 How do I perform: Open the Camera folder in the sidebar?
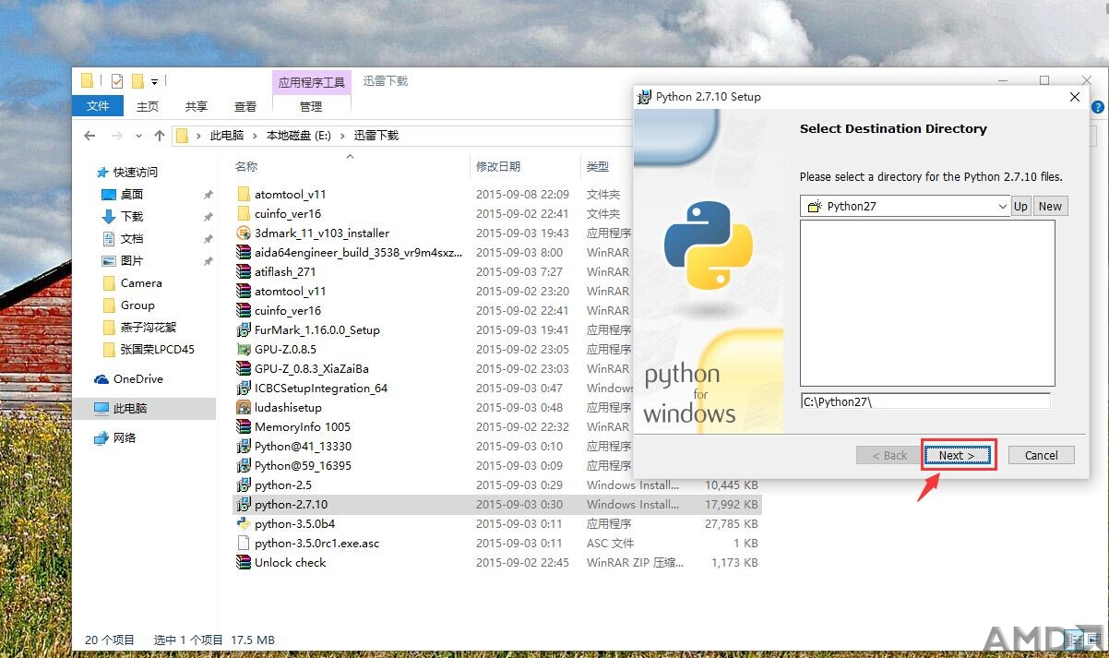pyautogui.click(x=141, y=283)
